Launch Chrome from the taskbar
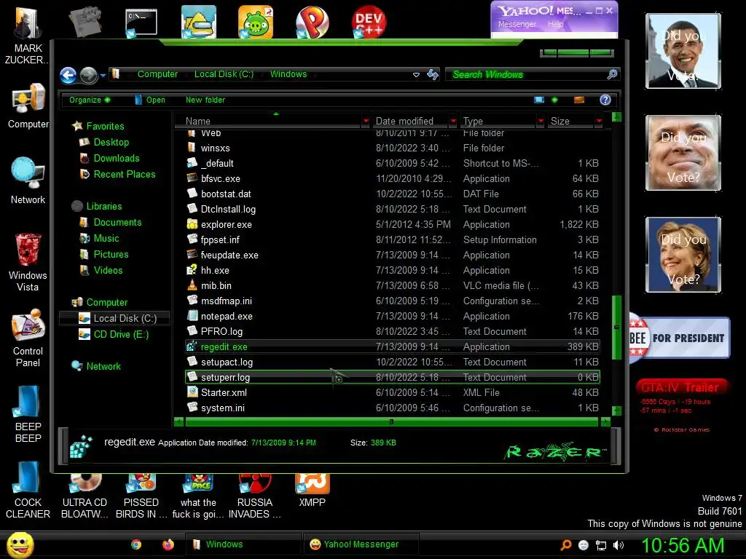The height and width of the screenshot is (559, 746). 136,544
